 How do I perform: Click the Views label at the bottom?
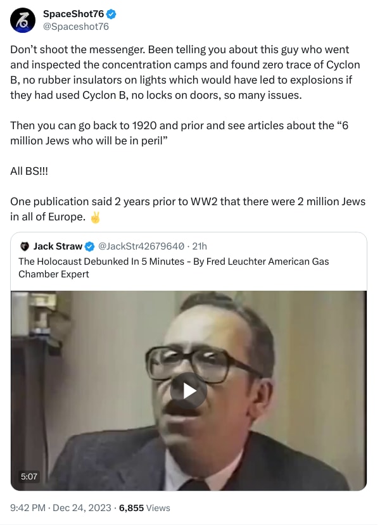[158, 508]
